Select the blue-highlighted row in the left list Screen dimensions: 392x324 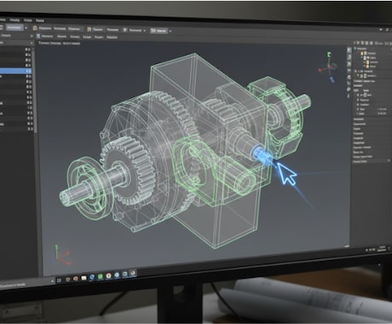coord(15,71)
